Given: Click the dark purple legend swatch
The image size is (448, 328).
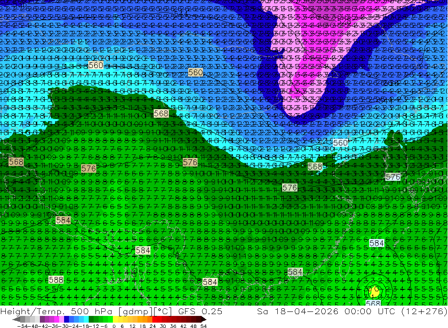Looking at the screenshot, I should (x=42, y=319).
